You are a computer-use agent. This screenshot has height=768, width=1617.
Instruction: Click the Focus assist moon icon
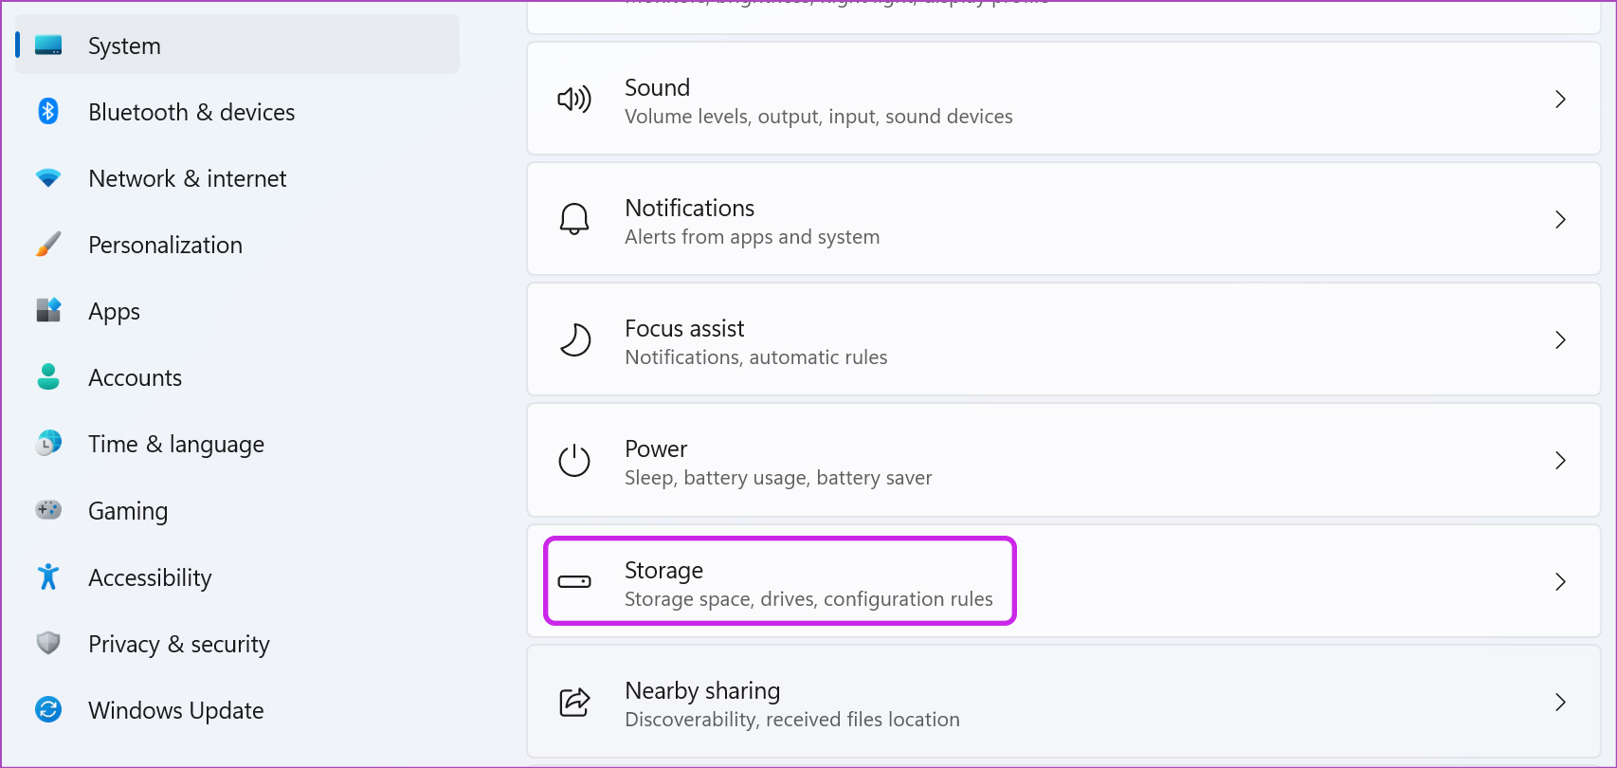574,339
